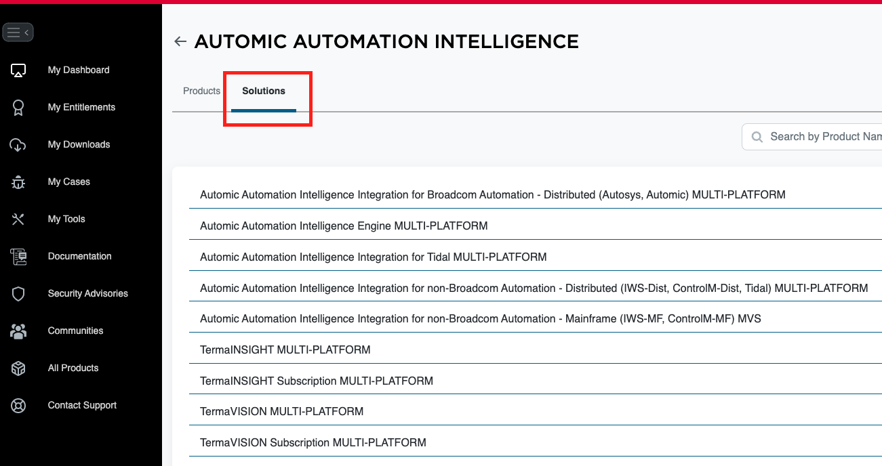Click the Contact Support icon

point(18,405)
